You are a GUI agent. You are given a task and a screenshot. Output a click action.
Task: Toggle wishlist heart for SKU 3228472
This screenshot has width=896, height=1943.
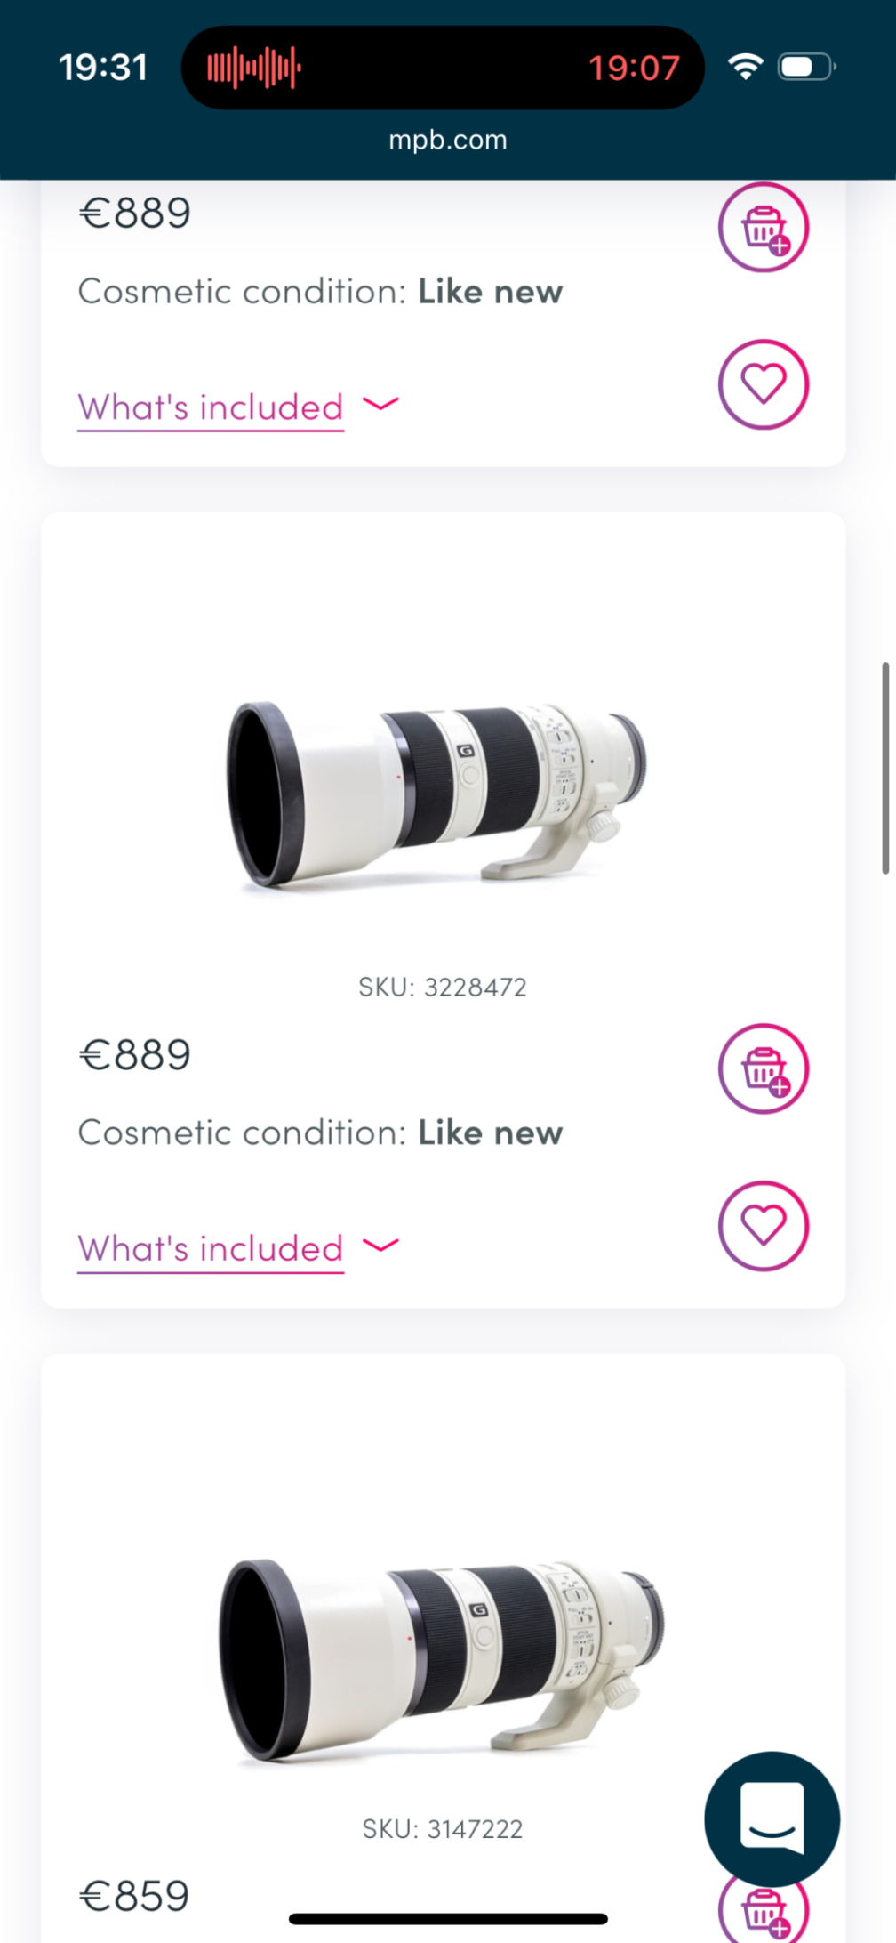pos(763,1226)
